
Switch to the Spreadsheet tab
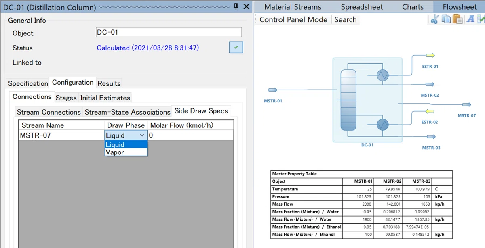click(362, 7)
